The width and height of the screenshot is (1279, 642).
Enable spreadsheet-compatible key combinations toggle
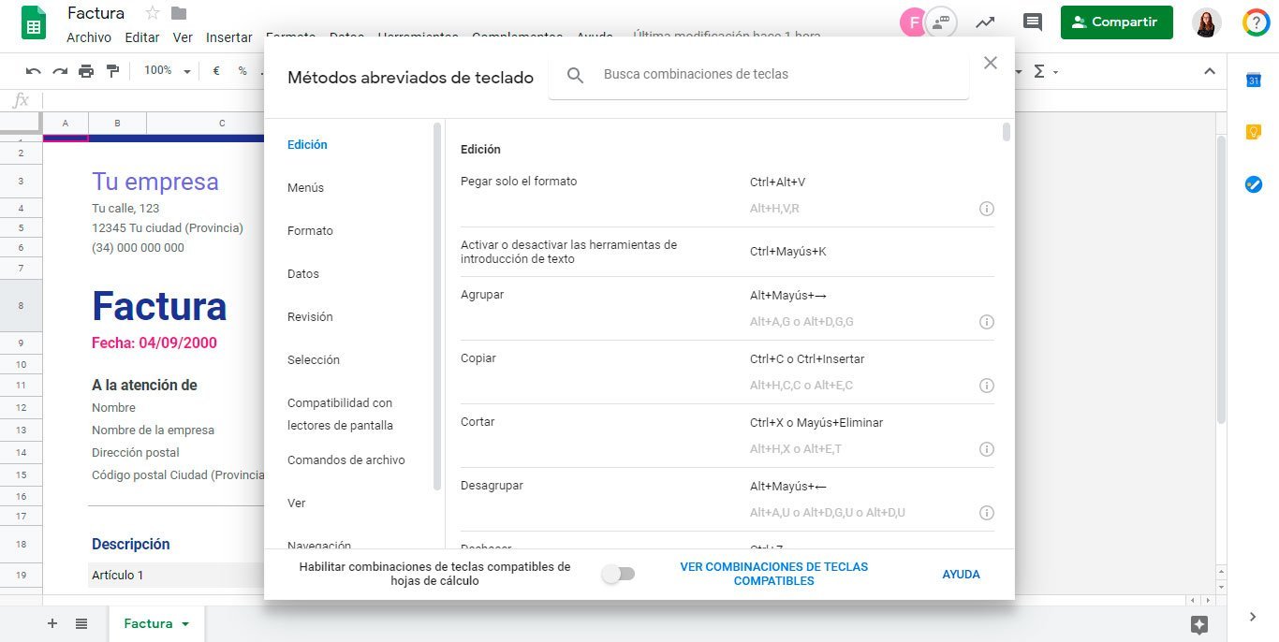pos(618,574)
